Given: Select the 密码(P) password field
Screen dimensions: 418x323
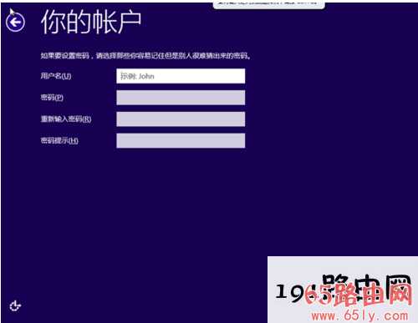Looking at the screenshot, I should click(181, 98).
